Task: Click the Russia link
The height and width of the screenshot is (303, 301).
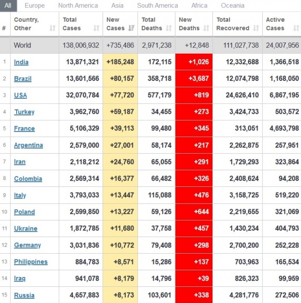Action: point(23,295)
